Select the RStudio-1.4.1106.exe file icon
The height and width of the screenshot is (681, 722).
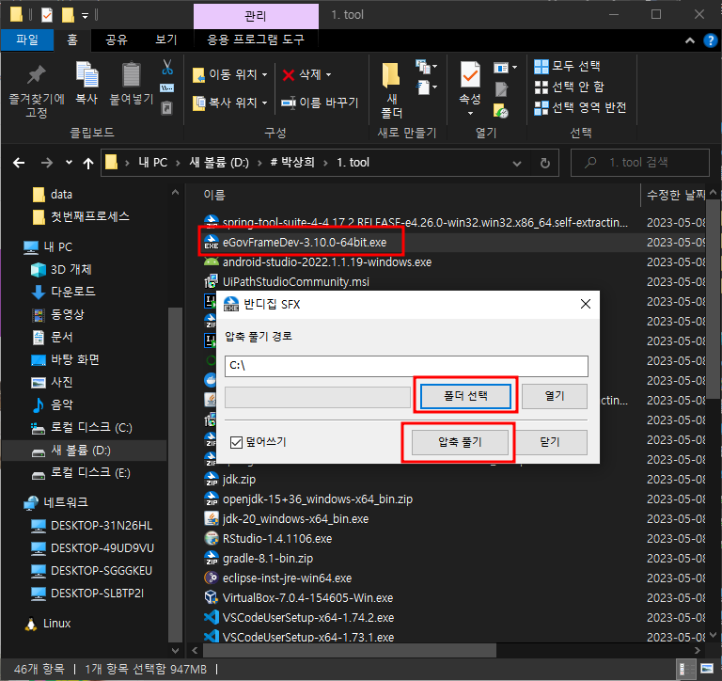point(211,538)
